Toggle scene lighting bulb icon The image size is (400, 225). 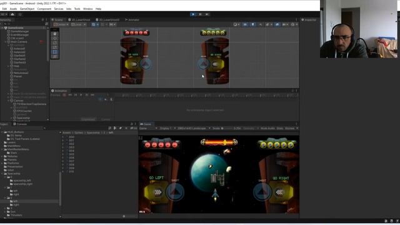coord(252,24)
